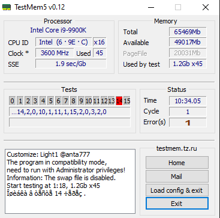Click the Error(s) count value 1
The height and width of the screenshot is (218, 220).
click(x=188, y=123)
